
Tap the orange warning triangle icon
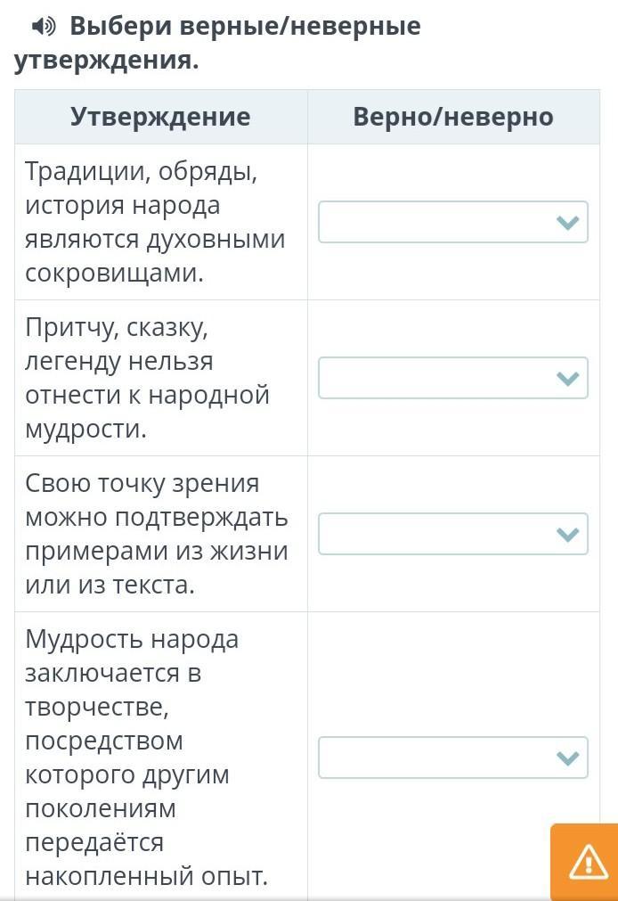[x=588, y=862]
